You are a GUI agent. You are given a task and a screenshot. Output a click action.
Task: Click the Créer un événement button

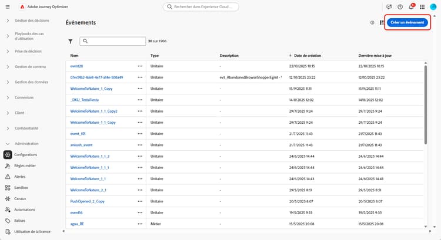coord(407,22)
